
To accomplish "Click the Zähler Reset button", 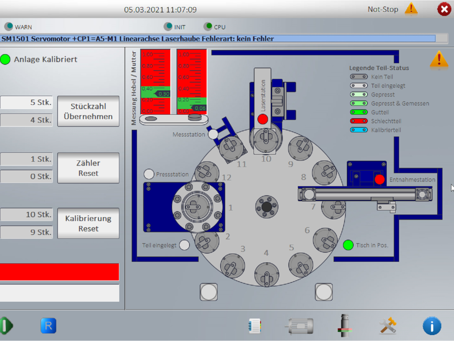I will pyautogui.click(x=89, y=168).
